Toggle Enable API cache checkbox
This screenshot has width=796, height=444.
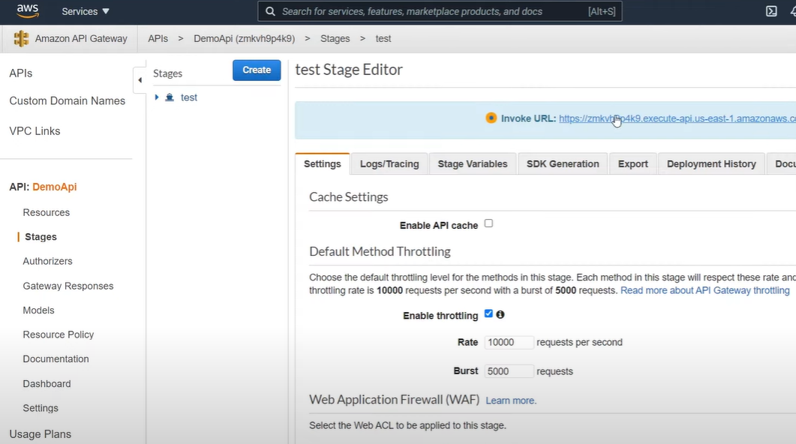pos(488,223)
